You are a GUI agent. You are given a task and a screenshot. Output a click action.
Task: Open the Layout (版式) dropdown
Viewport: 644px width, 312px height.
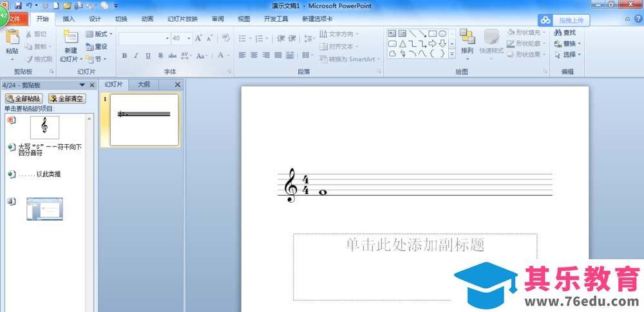[x=99, y=34]
